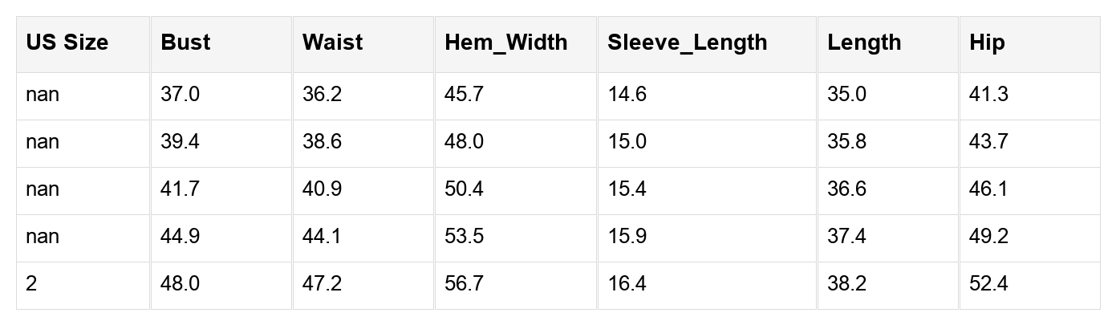Click the Bust value 37.0
This screenshot has height=325, width=1116.
(x=180, y=95)
